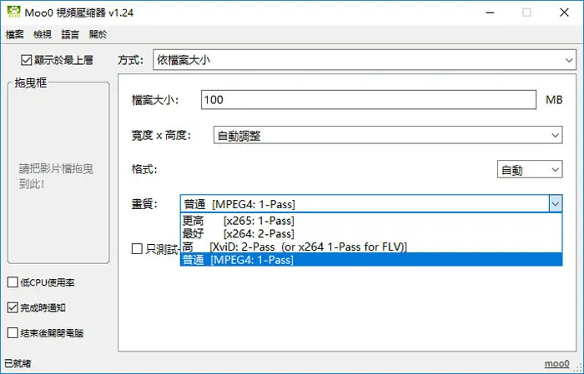Open the 寬度 x 高度 combo box
Screen dimensions: 584x374
point(388,135)
